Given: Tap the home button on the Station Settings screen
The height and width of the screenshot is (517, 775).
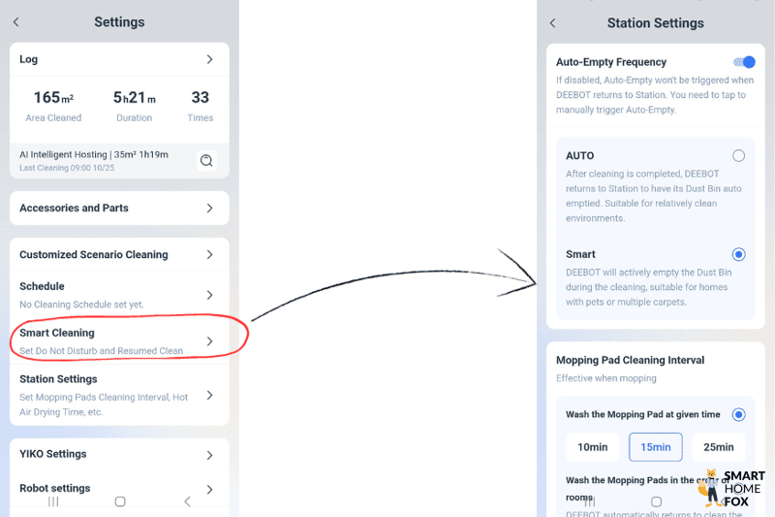Looking at the screenshot, I should pyautogui.click(x=656, y=502).
